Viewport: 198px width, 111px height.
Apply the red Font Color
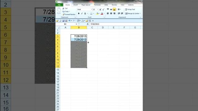(102, 14)
